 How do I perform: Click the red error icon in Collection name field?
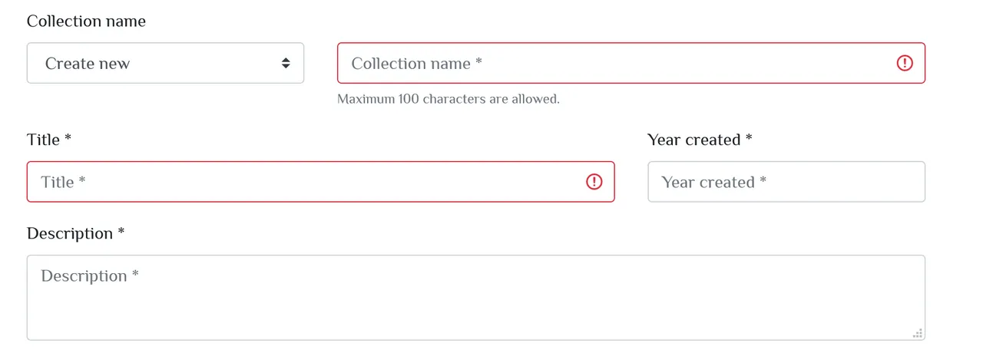pyautogui.click(x=905, y=63)
